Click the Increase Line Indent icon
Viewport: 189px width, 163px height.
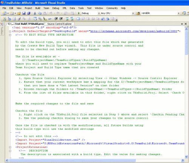pyautogui.click(x=61, y=19)
